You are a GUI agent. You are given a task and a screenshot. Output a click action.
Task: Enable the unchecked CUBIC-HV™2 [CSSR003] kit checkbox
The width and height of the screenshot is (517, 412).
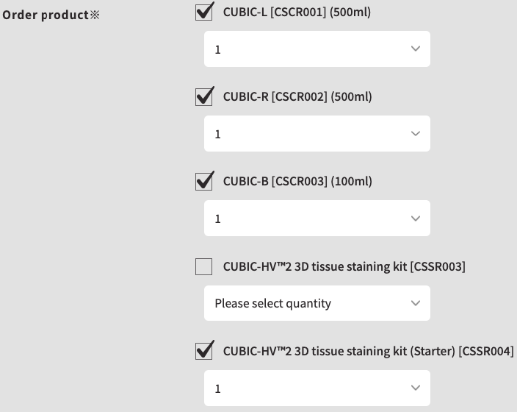[x=204, y=266]
